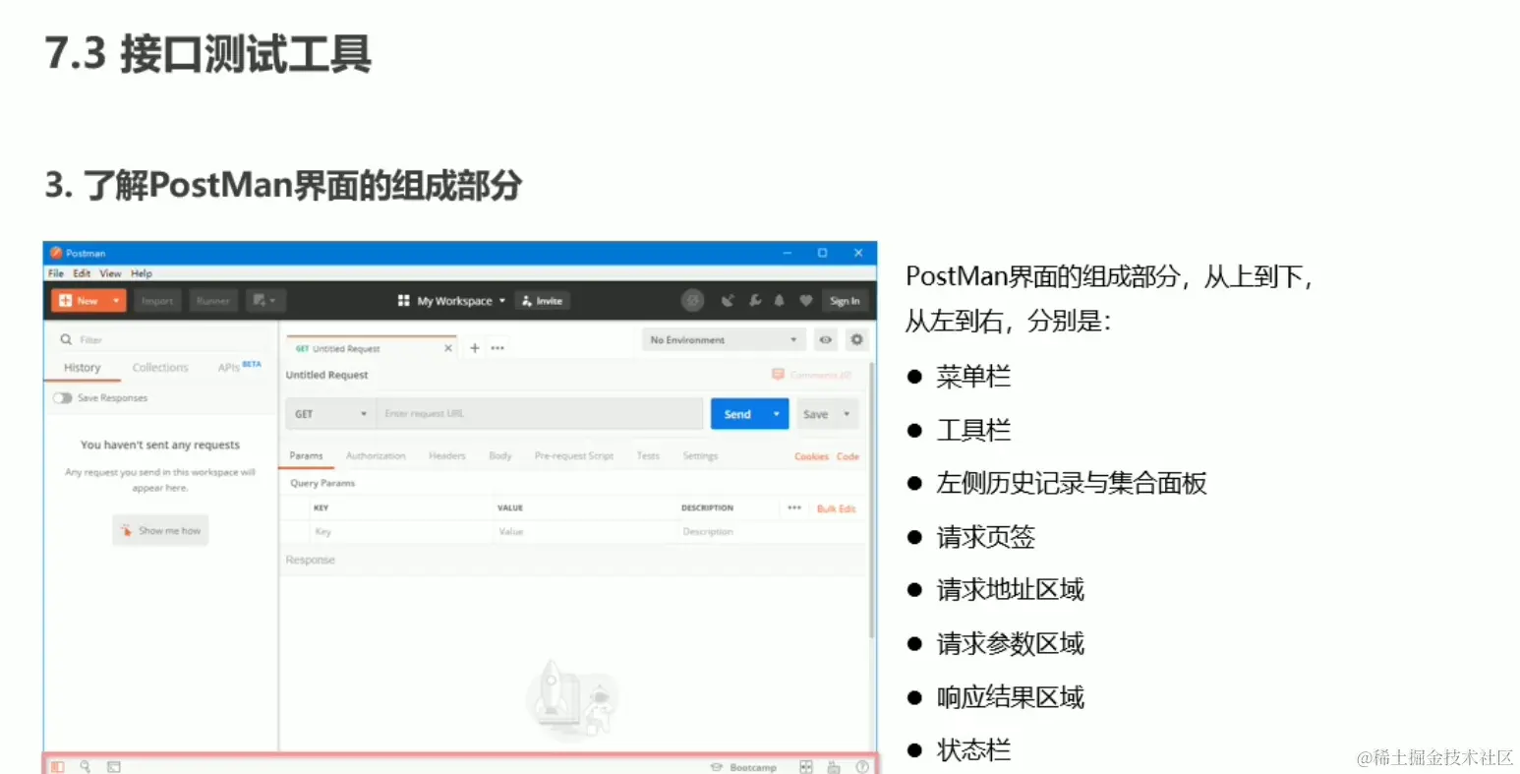
Task: Click the Key parameter input cell
Action: point(401,531)
